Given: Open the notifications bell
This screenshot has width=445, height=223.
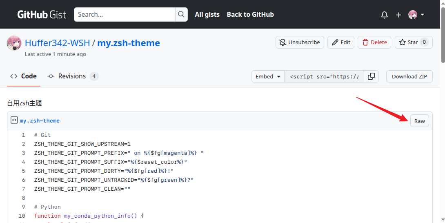Looking at the screenshot, I should pos(384,15).
